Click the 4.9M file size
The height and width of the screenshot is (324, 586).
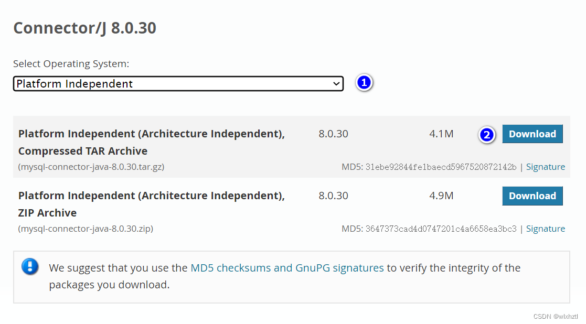click(441, 196)
